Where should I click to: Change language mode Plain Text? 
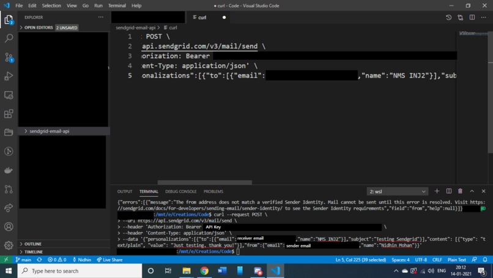point(456,260)
